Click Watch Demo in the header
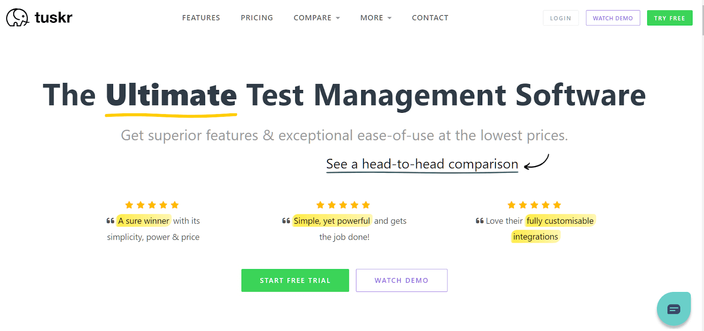The image size is (704, 331). pos(612,18)
